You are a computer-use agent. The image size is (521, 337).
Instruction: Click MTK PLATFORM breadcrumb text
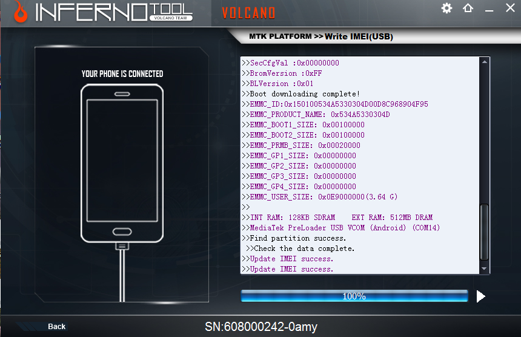[x=280, y=36]
